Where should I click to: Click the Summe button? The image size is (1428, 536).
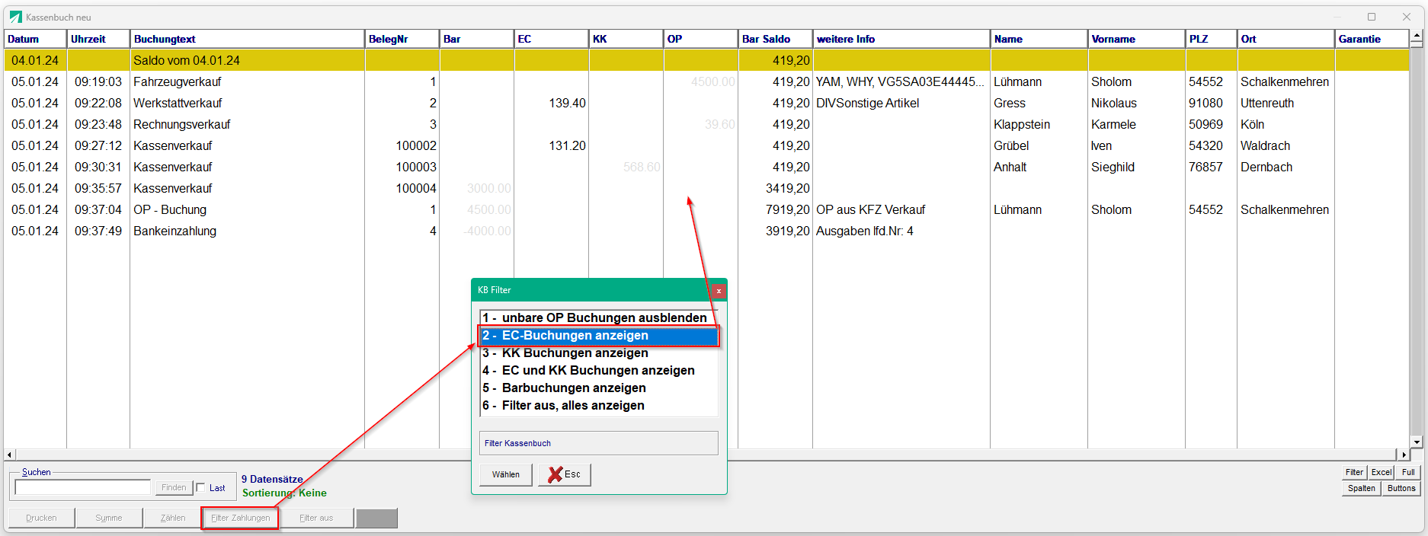pyautogui.click(x=109, y=518)
